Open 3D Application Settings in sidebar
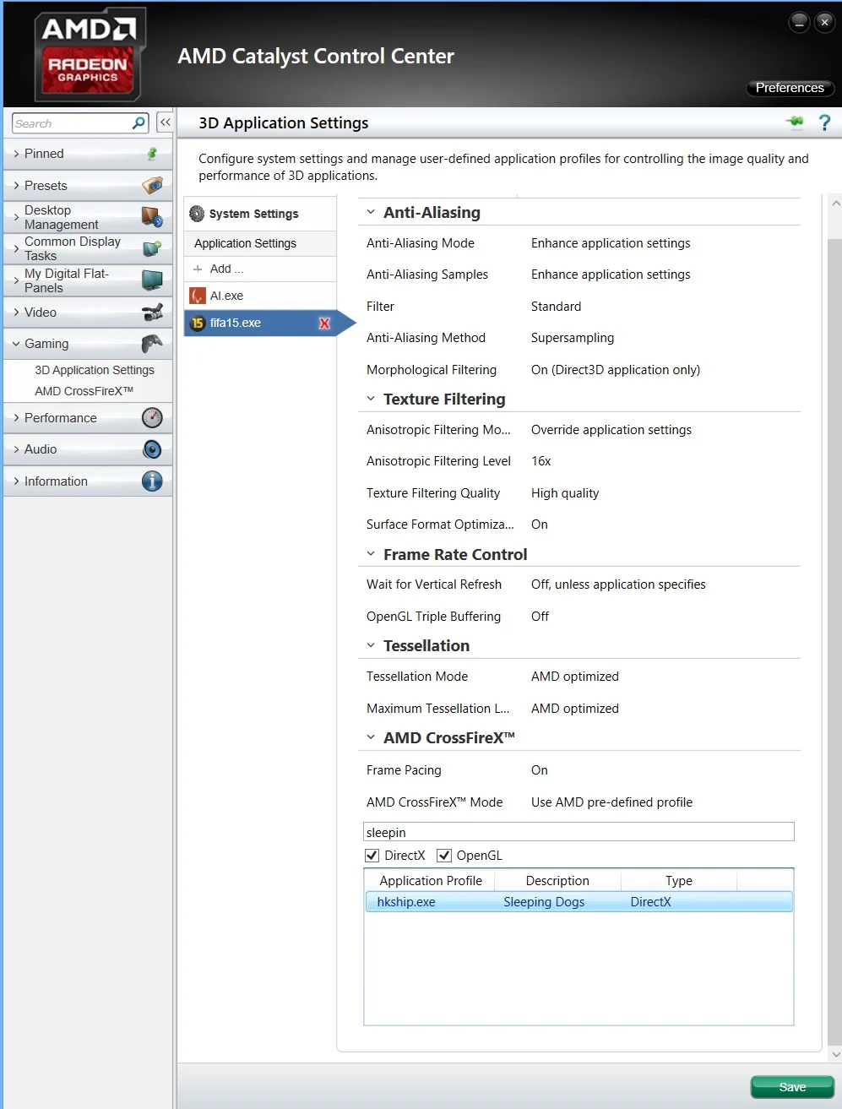This screenshot has width=842, height=1109. 95,370
